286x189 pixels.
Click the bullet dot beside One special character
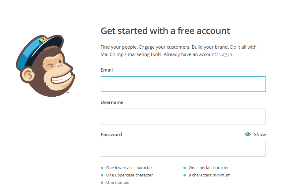(185, 168)
